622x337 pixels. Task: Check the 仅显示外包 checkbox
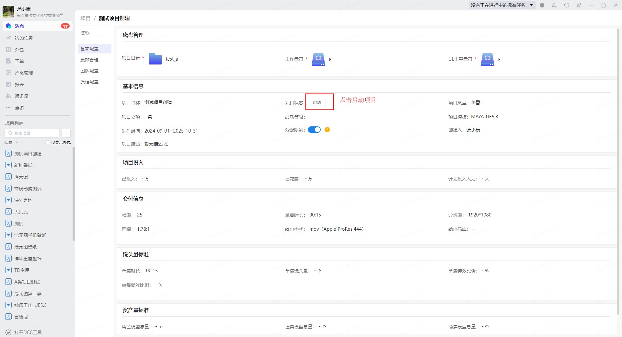click(48, 143)
